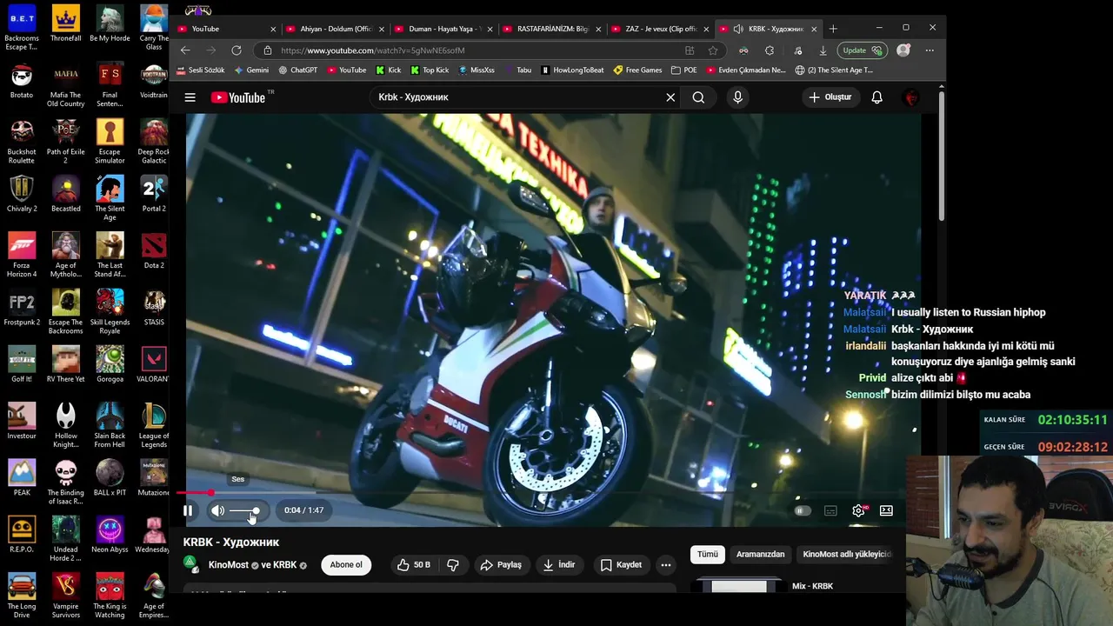Open the HowLongToBeat bookmark

[572, 70]
